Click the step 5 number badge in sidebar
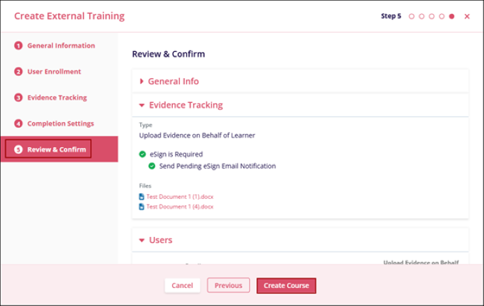Screen dimensions: 484x306 click(19, 150)
